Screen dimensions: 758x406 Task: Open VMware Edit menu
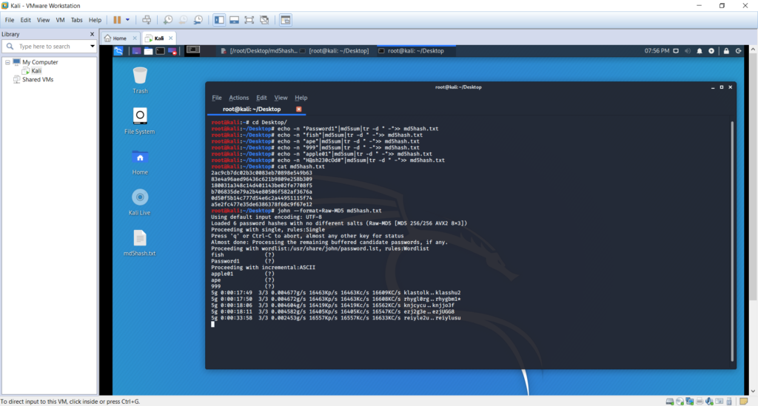(25, 20)
